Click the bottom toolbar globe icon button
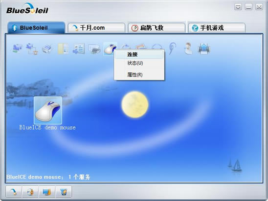This screenshot has height=201, width=268. (30, 192)
